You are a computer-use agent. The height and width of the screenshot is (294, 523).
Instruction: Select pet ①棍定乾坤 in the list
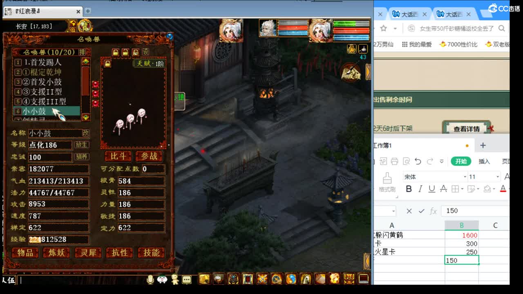47,72
